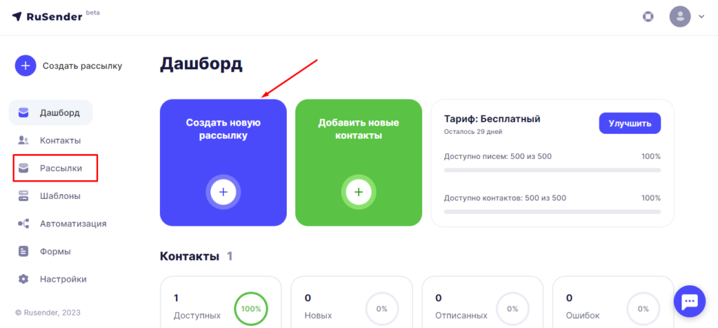Click the Улучшить tariff button
Screen dimensions: 718x328
pyautogui.click(x=630, y=123)
